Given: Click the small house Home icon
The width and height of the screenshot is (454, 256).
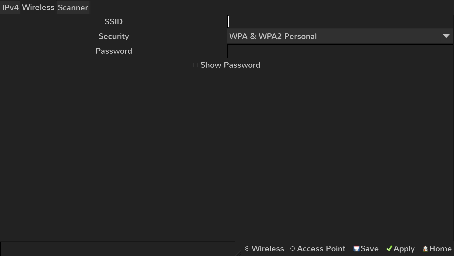Looking at the screenshot, I should (x=425, y=249).
